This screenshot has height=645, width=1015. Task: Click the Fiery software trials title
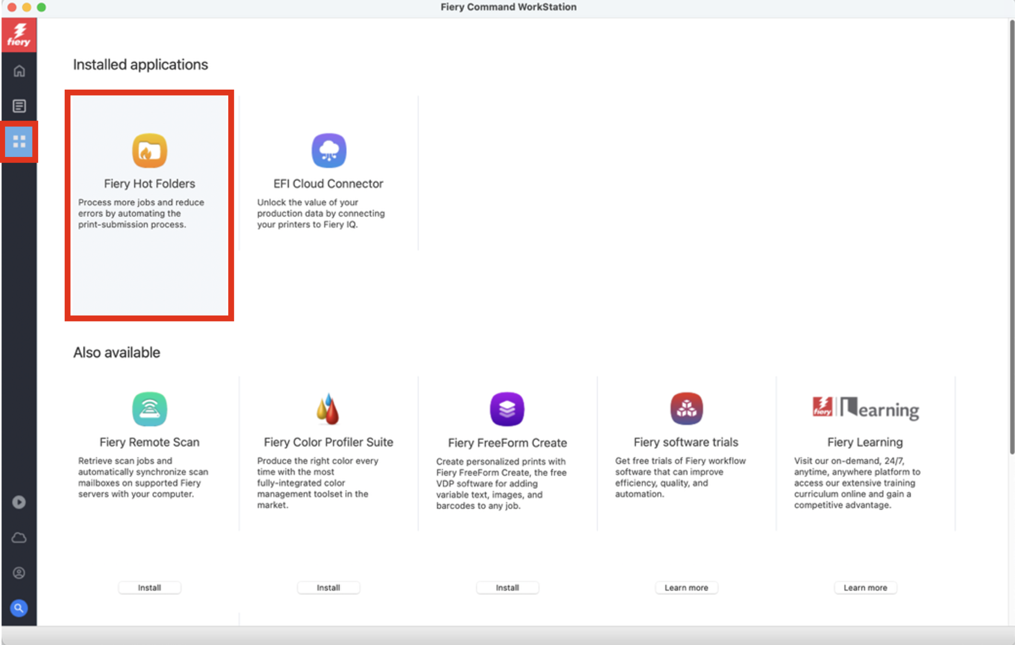point(686,442)
